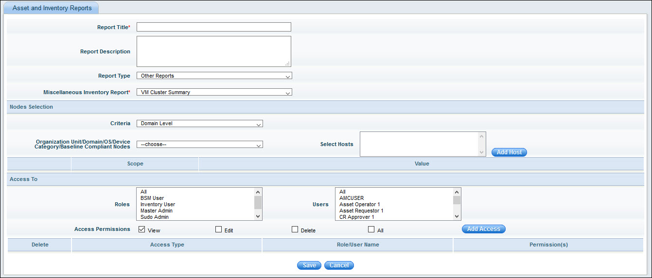Select Master Admin role
Viewport: 652px width, 278px height.
pyautogui.click(x=157, y=211)
